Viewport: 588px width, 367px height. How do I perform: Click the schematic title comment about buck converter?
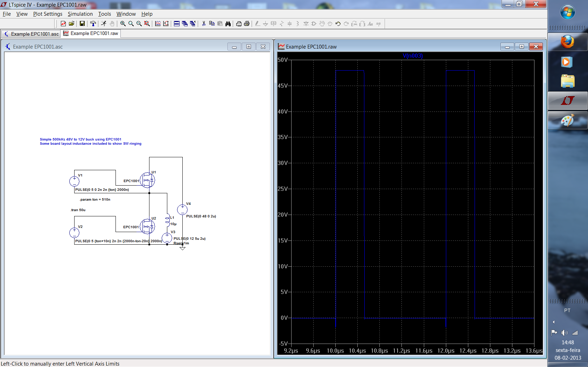91,142
